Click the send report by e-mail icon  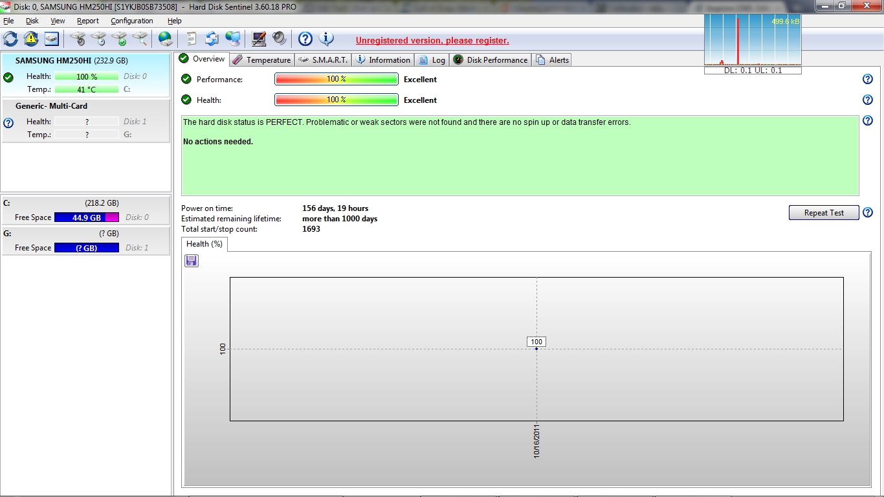212,39
